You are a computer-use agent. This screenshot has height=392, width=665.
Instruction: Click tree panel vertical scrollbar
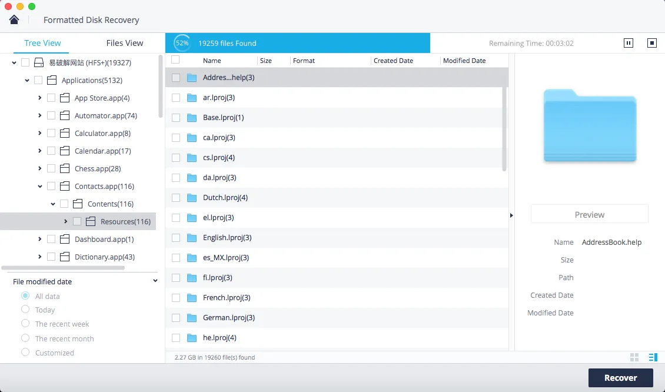click(160, 86)
